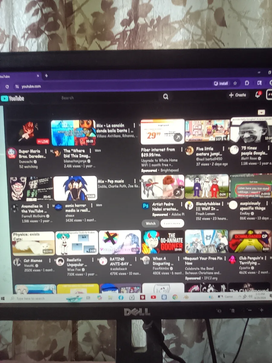Open suspiciously specific things video thumbnail
This screenshot has height=363, width=272.
tap(251, 186)
